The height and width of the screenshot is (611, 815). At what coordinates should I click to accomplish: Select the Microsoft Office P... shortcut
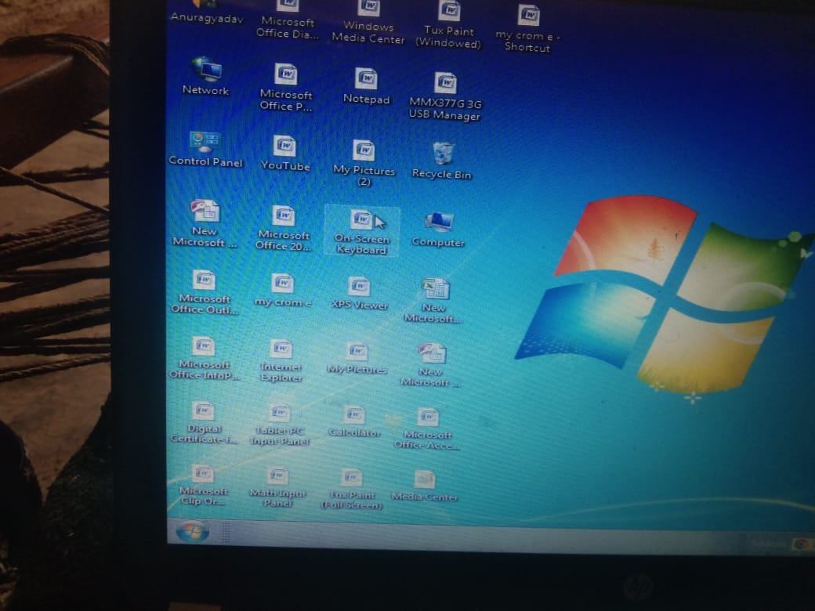click(286, 87)
